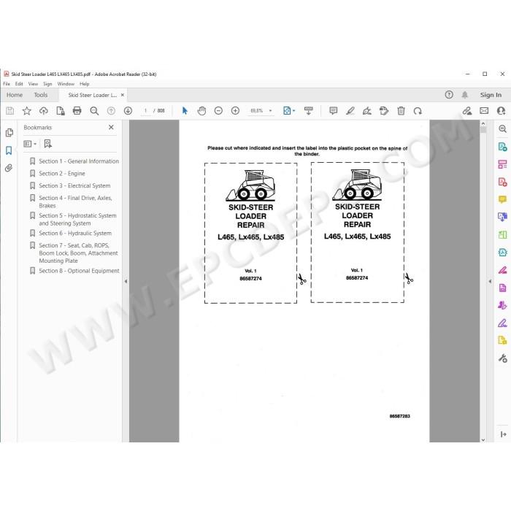
Task: Close the Skid Steer Loader document tab
Action: (x=123, y=95)
